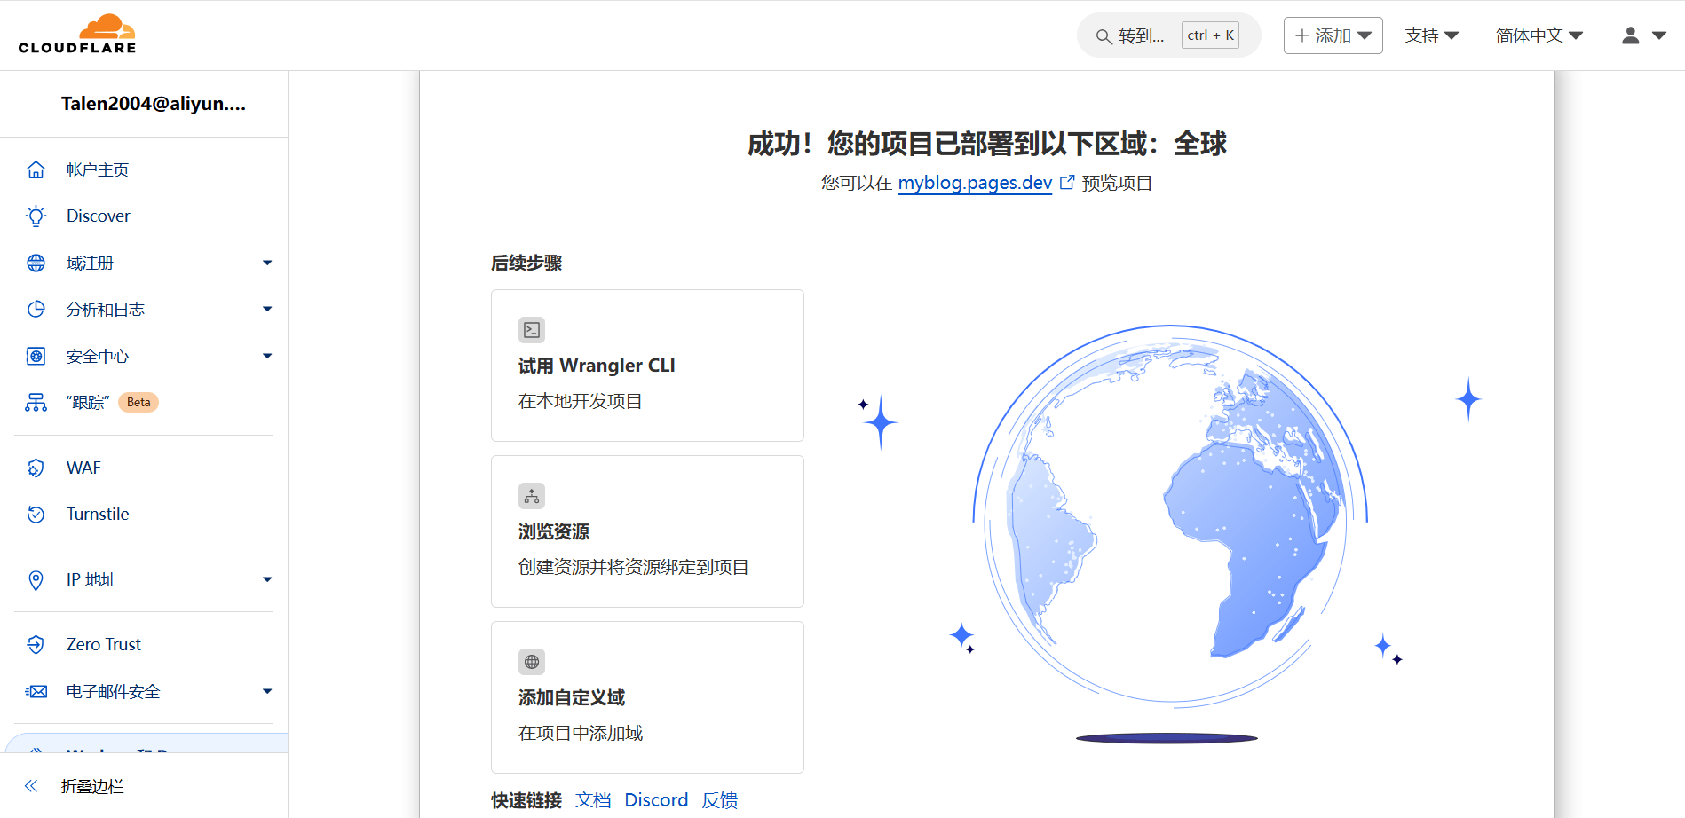Open the myblog.pages.dev preview link
This screenshot has height=818, width=1685.
coord(974,183)
